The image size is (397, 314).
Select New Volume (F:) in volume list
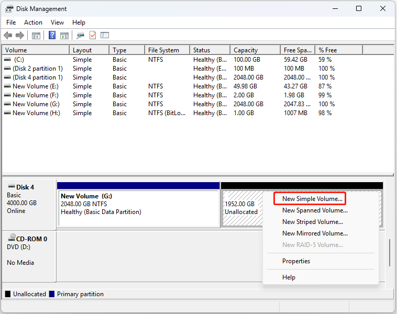click(36, 95)
